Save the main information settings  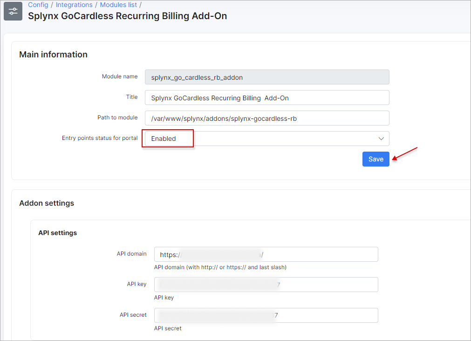(x=375, y=159)
